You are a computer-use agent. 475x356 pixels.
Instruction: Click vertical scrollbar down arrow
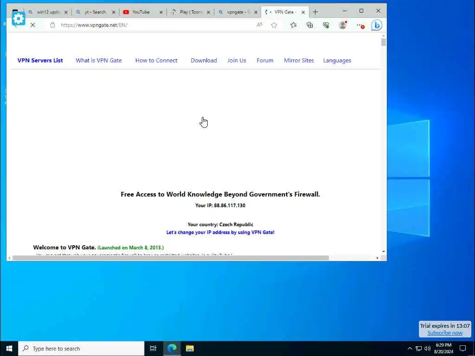click(x=384, y=252)
